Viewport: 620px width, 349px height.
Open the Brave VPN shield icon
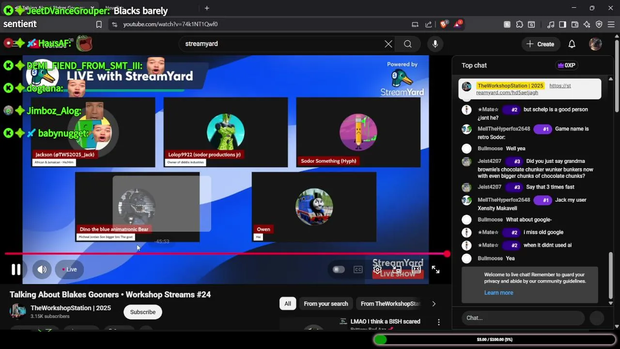(599, 25)
